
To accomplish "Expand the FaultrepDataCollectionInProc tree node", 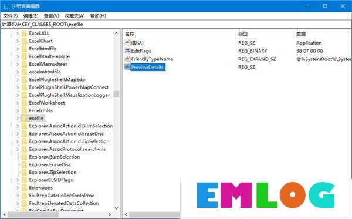I will click(x=18, y=196).
